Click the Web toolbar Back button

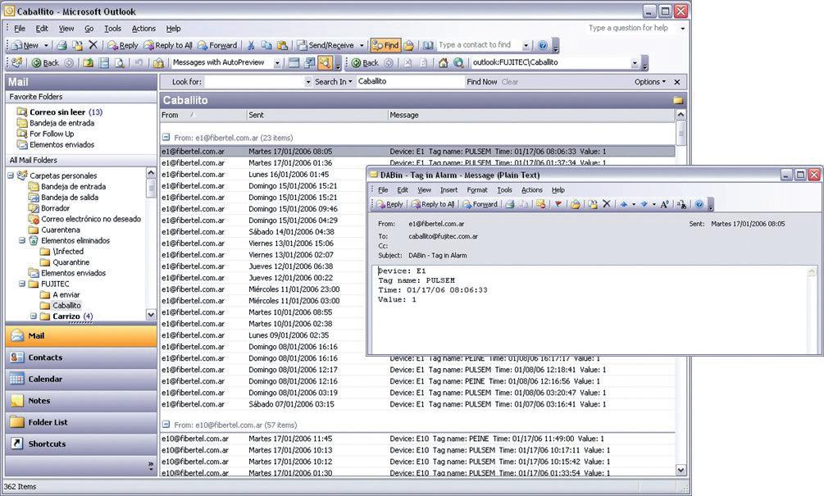point(365,63)
